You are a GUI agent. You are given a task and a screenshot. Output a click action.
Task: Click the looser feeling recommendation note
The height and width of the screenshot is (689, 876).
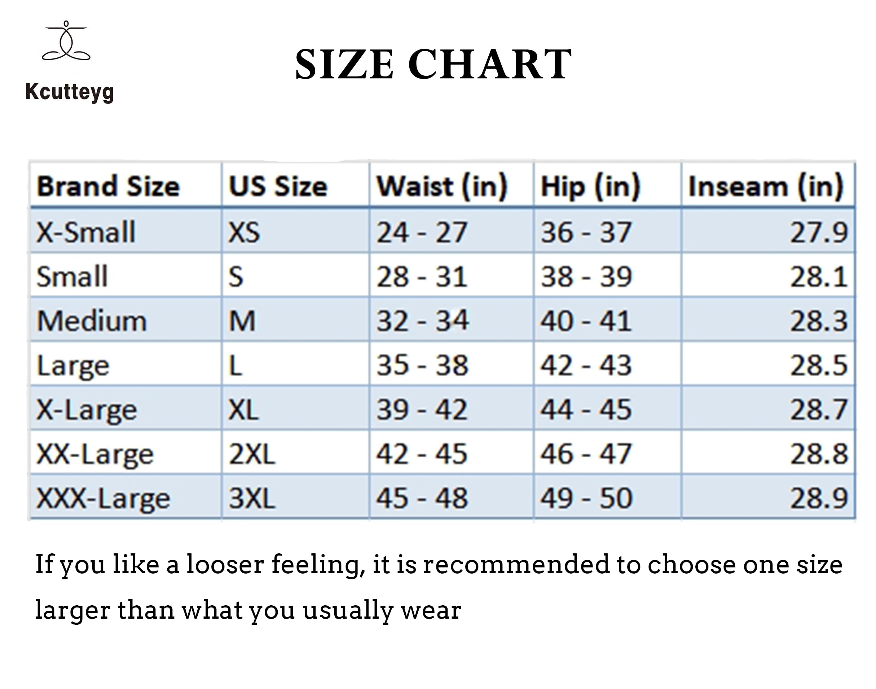(438, 587)
